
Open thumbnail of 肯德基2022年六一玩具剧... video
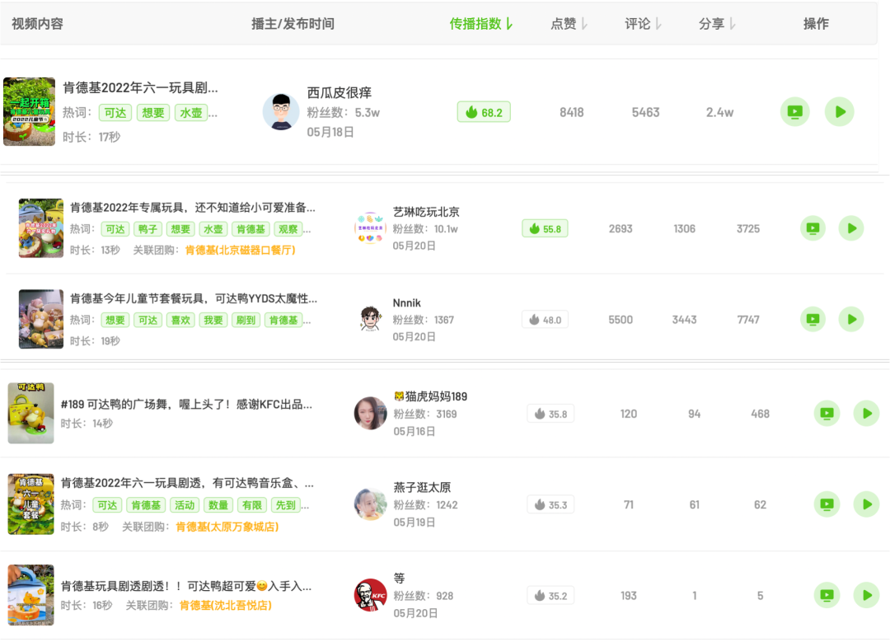point(30,112)
